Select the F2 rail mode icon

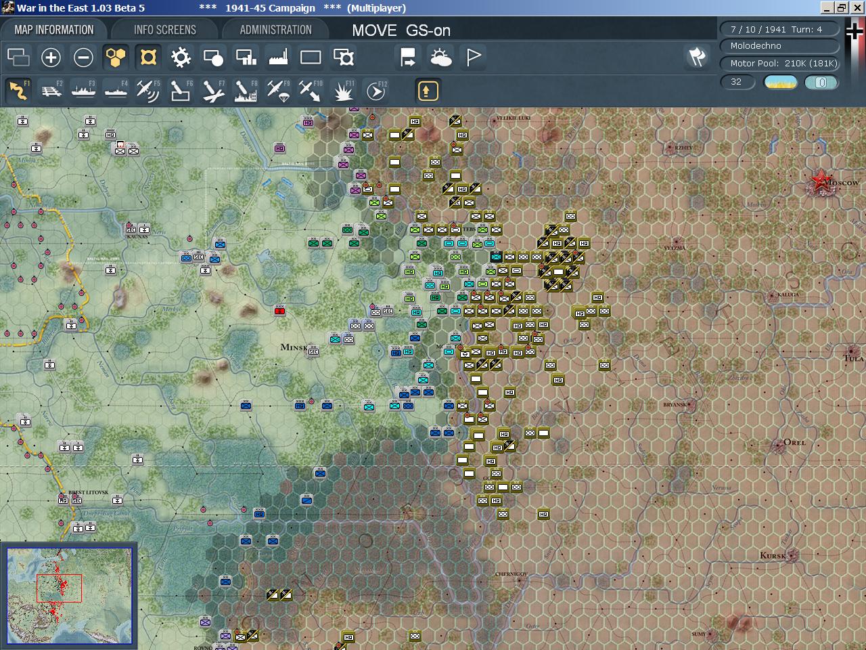pyautogui.click(x=51, y=90)
